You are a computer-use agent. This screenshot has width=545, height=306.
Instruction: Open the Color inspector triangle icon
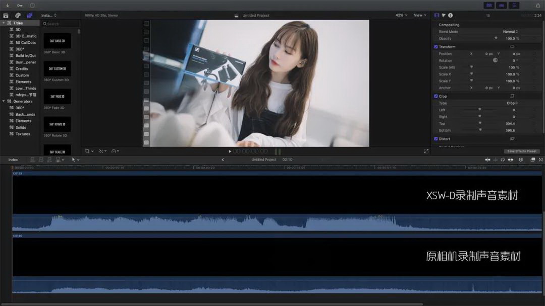pyautogui.click(x=444, y=15)
